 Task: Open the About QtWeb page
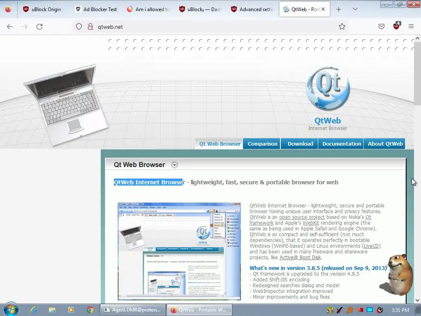pyautogui.click(x=385, y=144)
